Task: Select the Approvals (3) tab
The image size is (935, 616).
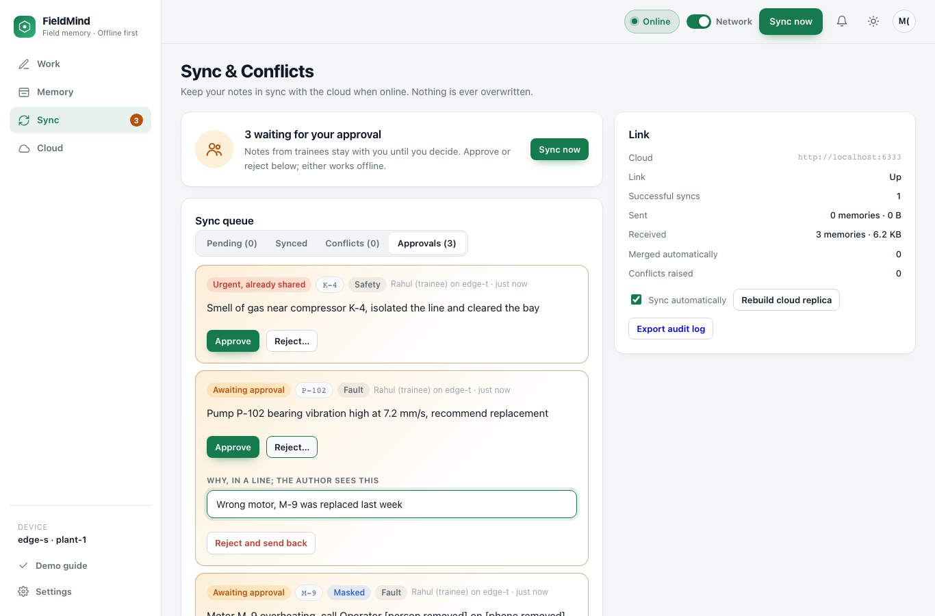Action: (427, 244)
